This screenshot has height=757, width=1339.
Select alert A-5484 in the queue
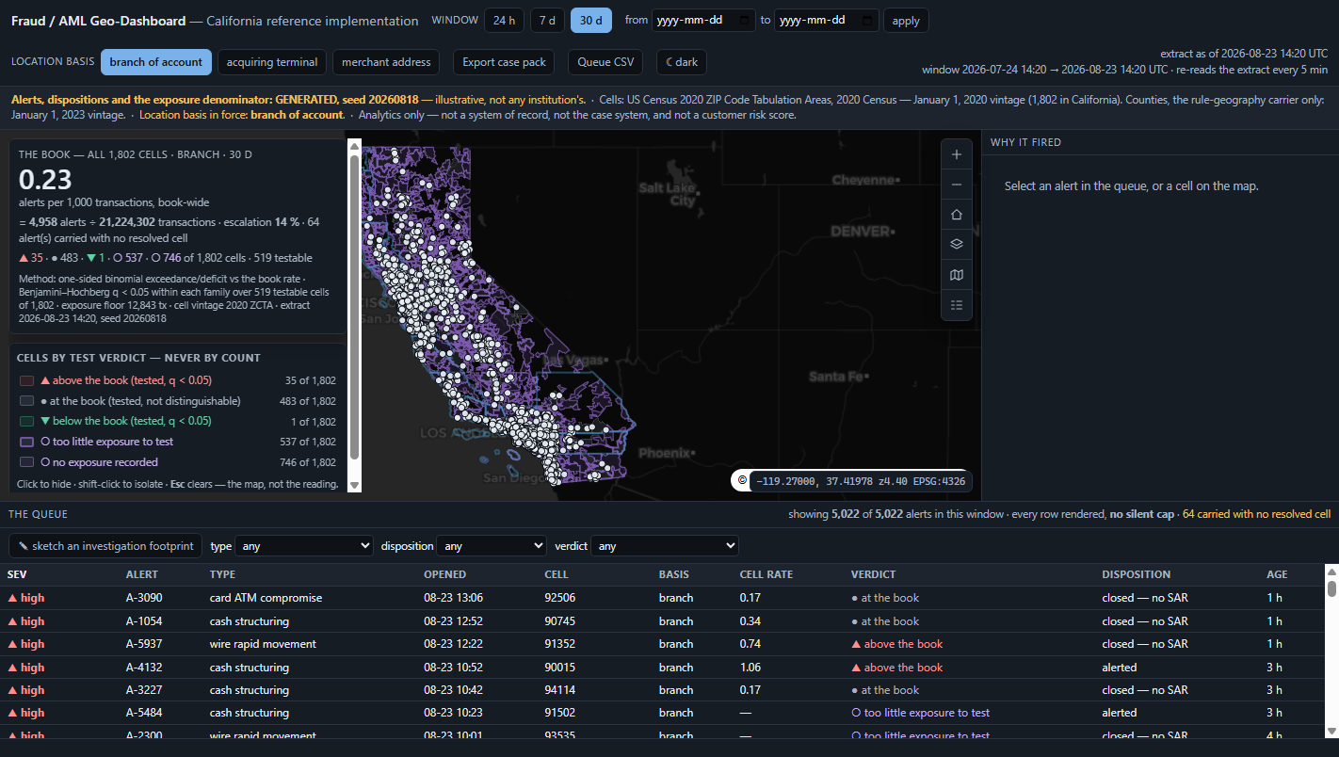point(662,713)
